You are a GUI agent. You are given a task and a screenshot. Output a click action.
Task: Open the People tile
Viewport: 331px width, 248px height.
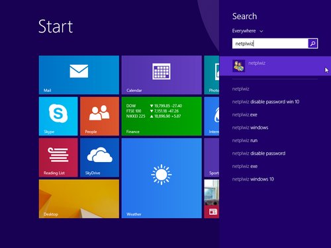99,116
